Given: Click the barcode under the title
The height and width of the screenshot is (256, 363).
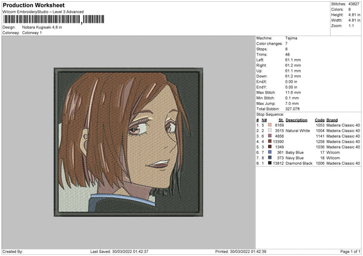Looking at the screenshot, I should [x=54, y=19].
